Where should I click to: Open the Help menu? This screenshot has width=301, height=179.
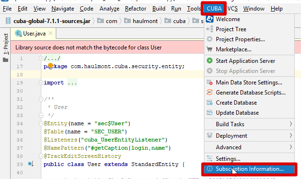point(276,9)
